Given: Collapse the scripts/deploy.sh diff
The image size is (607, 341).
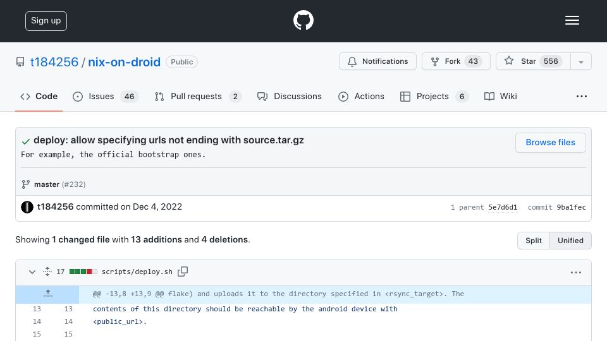Looking at the screenshot, I should coord(32,272).
